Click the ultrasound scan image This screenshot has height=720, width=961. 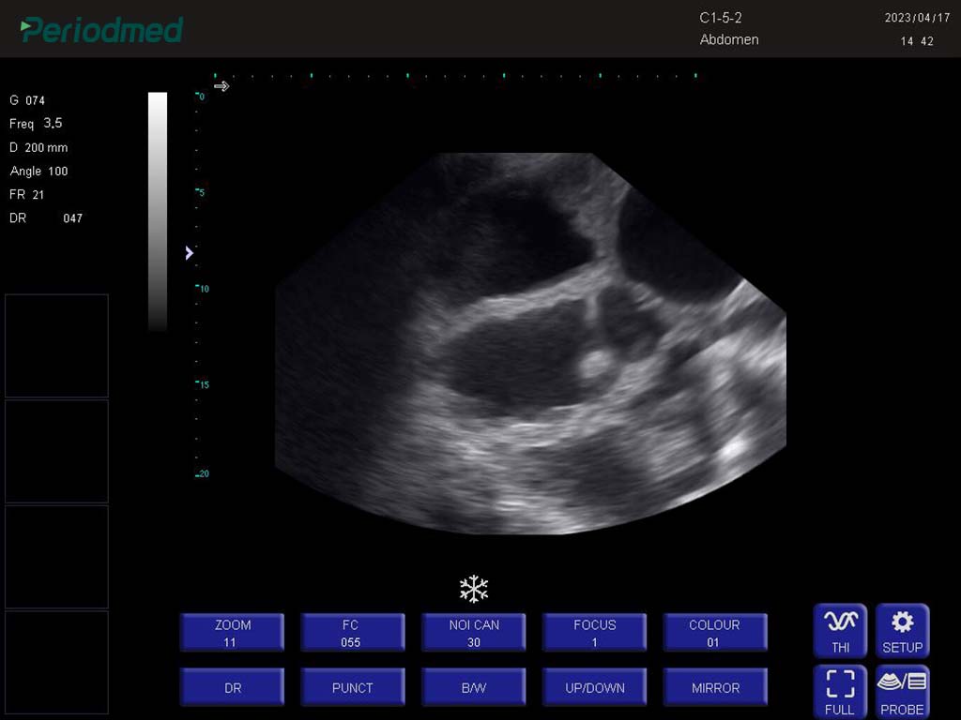(531, 343)
